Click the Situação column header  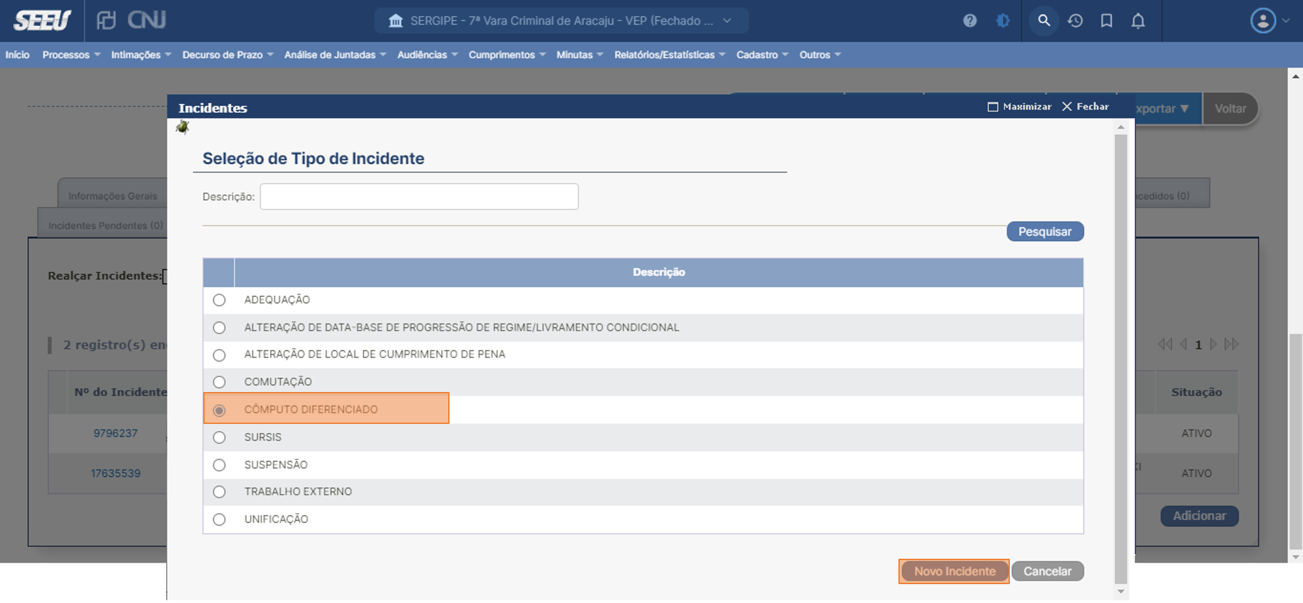click(1196, 392)
